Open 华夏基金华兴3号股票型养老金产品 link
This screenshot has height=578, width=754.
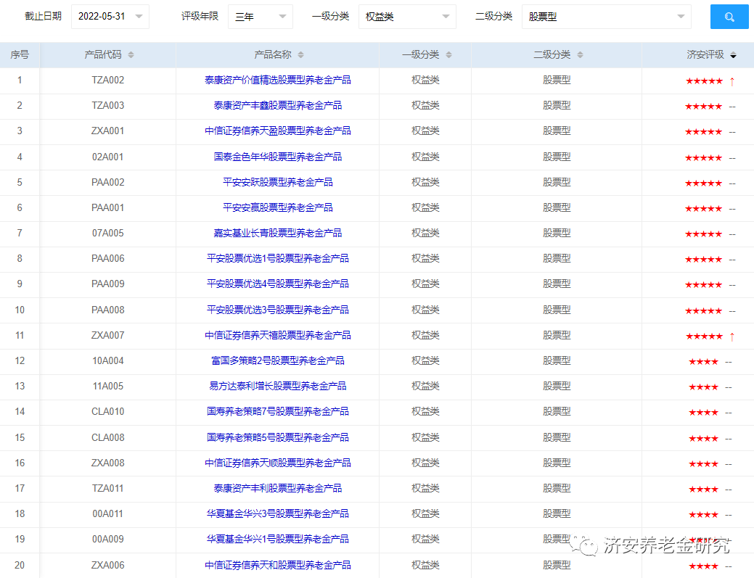[x=277, y=514]
